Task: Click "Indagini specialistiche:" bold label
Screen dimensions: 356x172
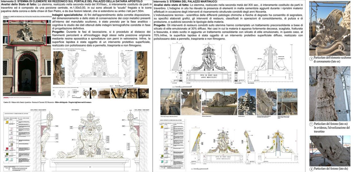Action: pyautogui.click(x=67, y=15)
